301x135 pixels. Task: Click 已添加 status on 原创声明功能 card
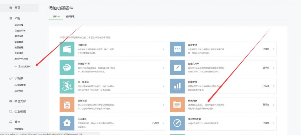(x=266, y=123)
